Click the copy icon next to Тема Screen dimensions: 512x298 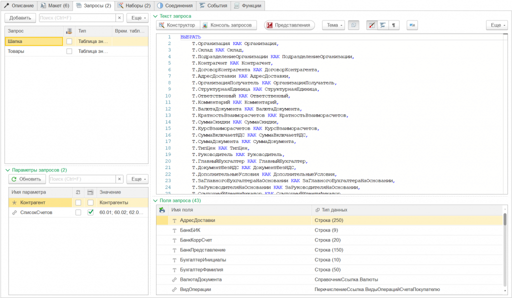pos(353,25)
